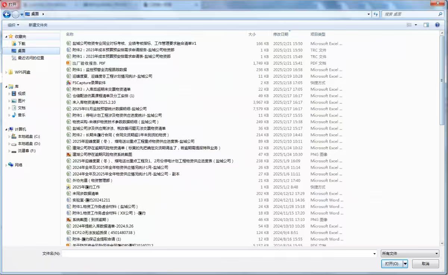Click the 打开(O) button

pyautogui.click(x=391, y=264)
